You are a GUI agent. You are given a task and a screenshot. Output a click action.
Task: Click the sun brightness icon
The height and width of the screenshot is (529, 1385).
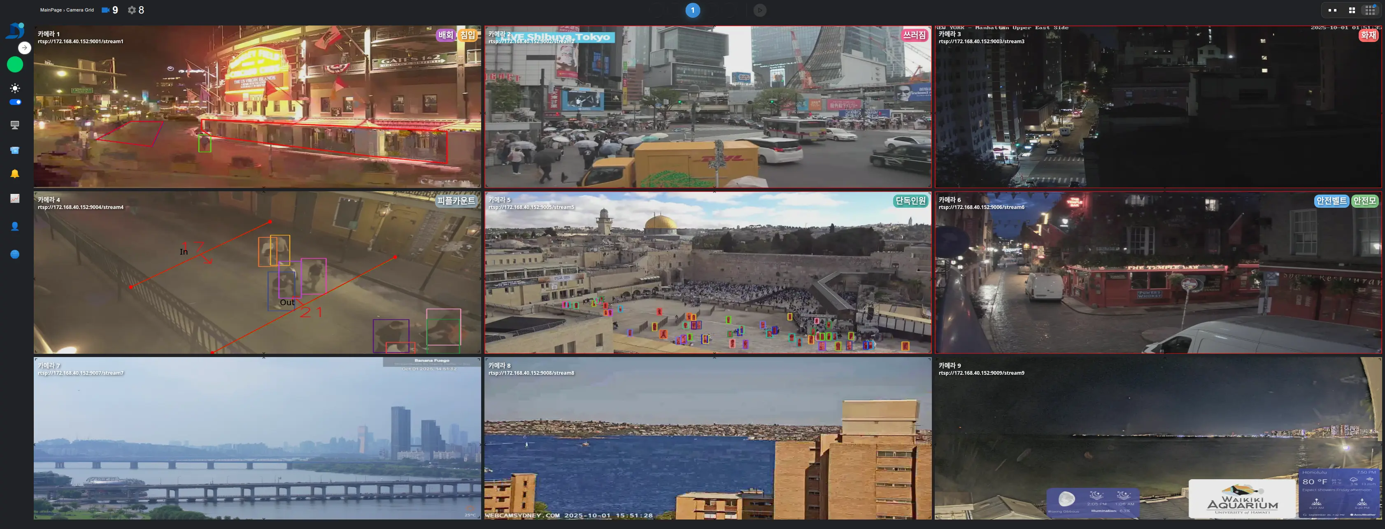[15, 88]
